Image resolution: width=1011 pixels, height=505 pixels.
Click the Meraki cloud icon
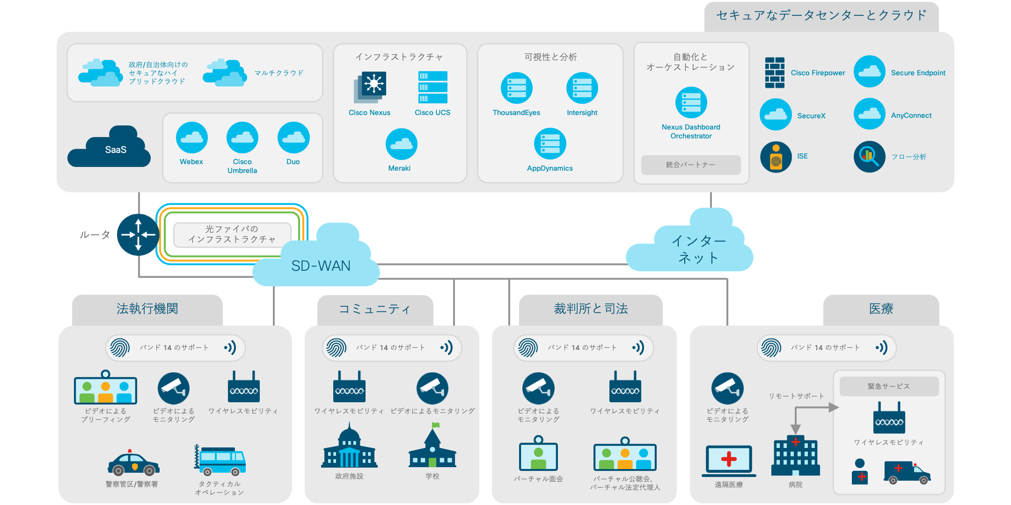click(x=401, y=144)
